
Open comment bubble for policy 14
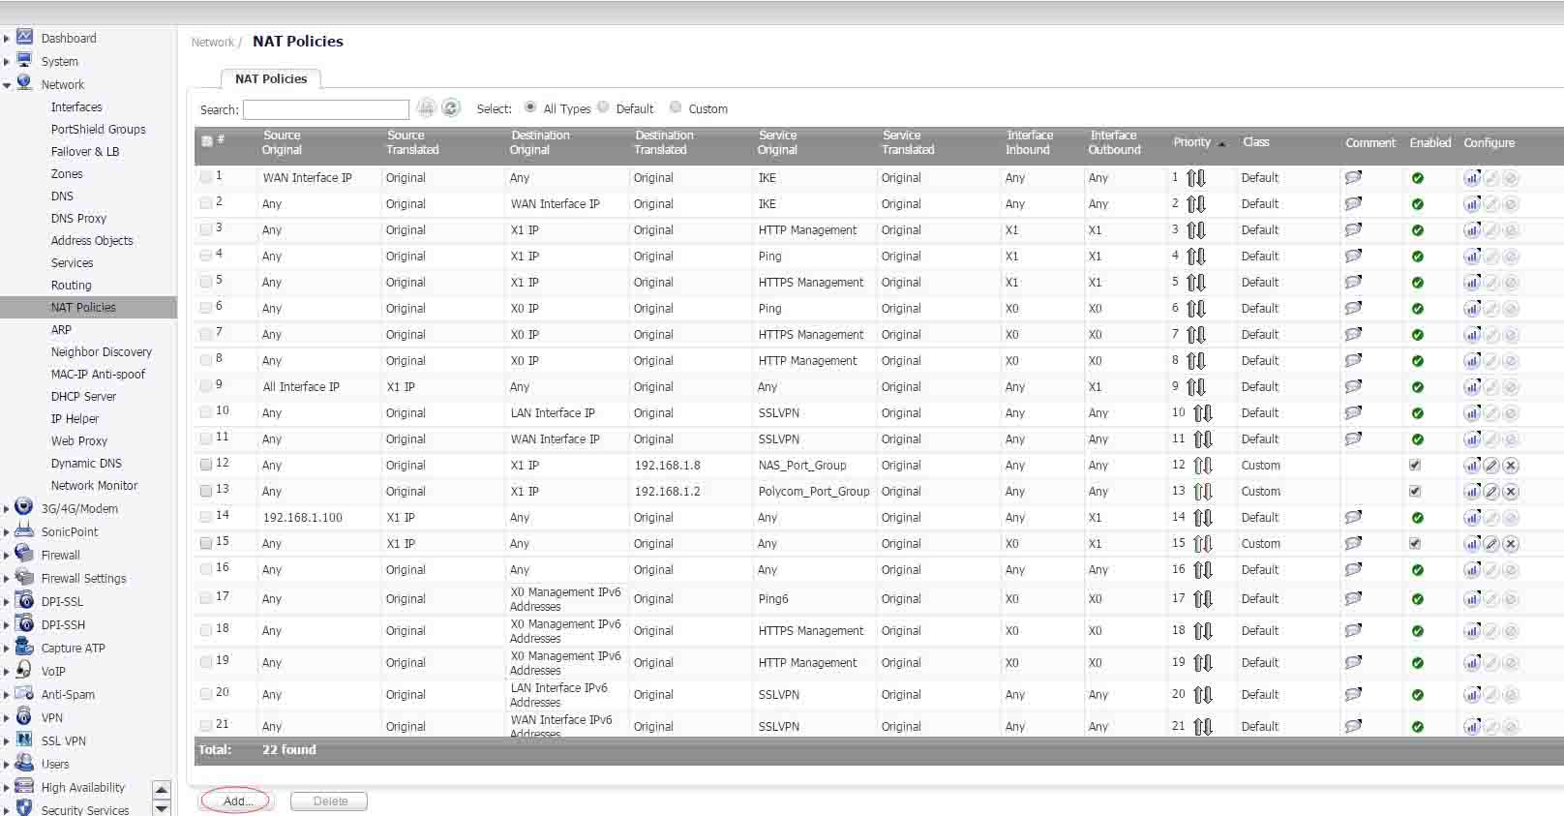(x=1353, y=517)
